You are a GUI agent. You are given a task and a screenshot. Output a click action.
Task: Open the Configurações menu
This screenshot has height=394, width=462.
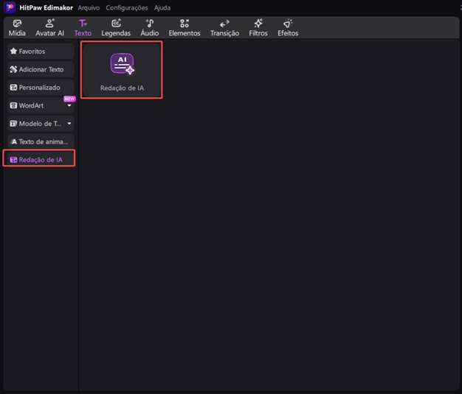pos(126,7)
